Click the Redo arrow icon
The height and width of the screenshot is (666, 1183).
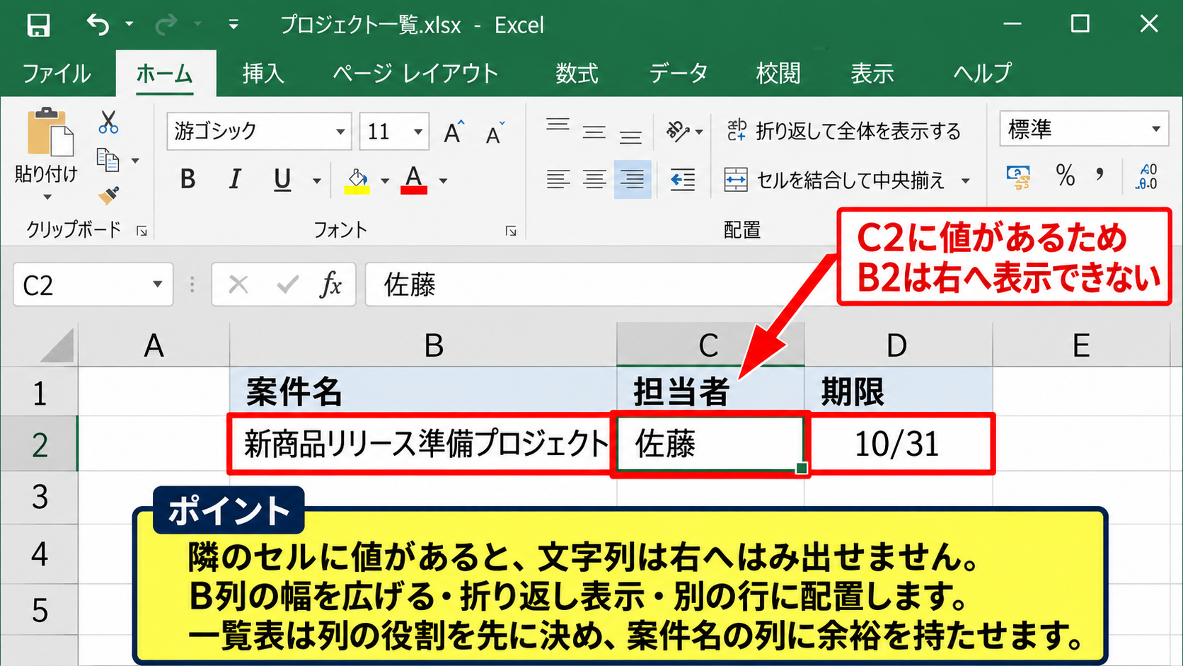[x=166, y=25]
